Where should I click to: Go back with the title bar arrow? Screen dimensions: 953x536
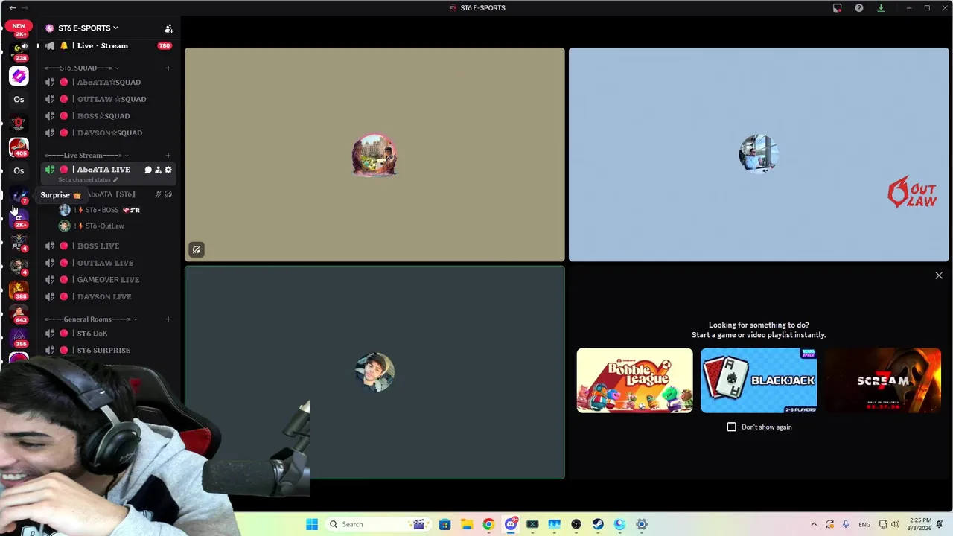(x=13, y=7)
